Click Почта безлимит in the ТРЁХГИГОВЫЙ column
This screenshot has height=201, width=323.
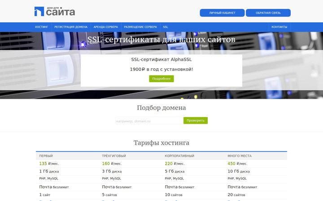(117, 187)
